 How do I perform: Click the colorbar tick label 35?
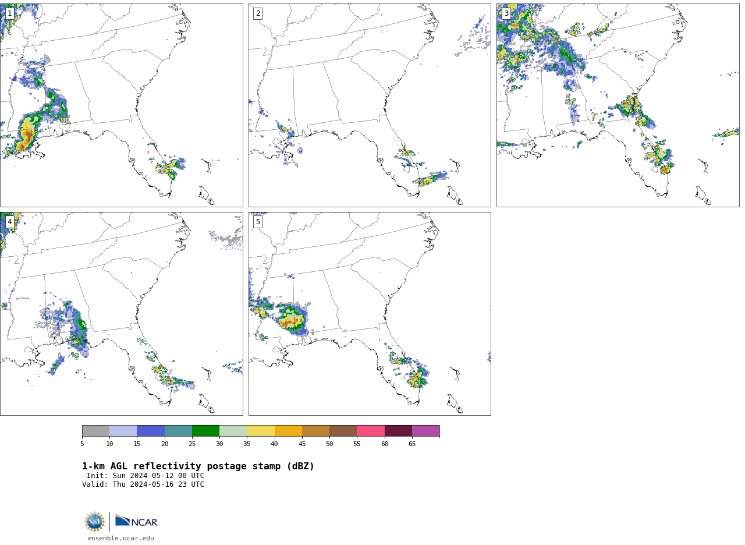tap(247, 444)
